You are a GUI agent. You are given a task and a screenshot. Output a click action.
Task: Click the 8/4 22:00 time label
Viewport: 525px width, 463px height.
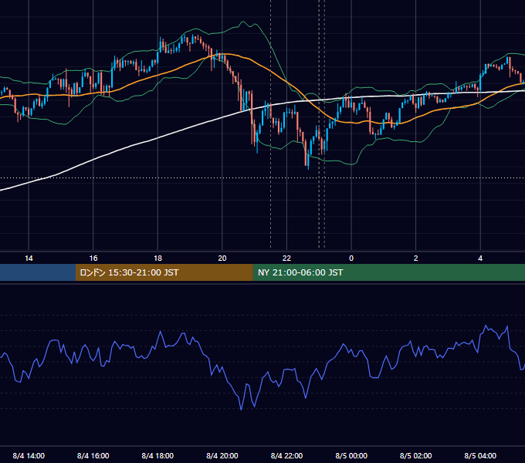pos(286,455)
